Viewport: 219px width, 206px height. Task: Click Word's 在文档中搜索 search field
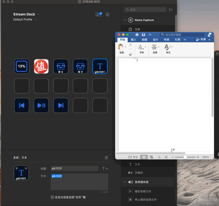pyautogui.click(x=182, y=35)
